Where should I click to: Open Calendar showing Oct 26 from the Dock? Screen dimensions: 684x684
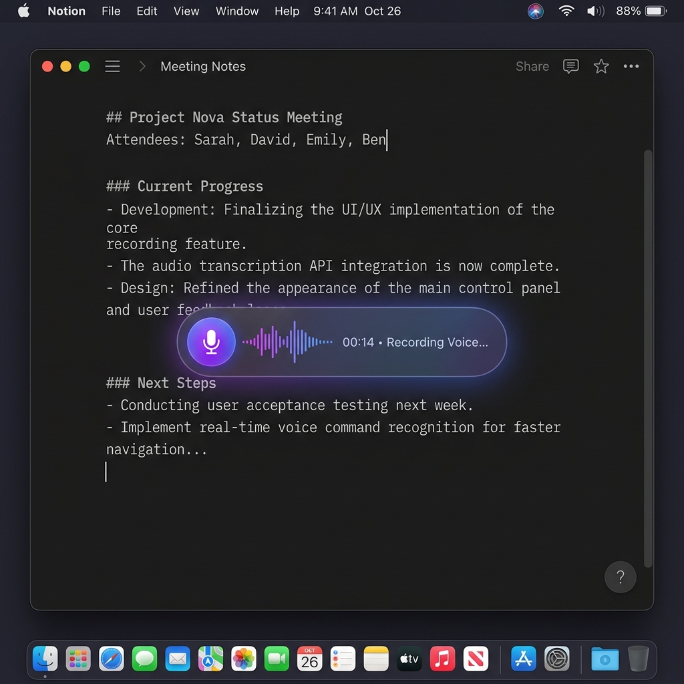coord(309,659)
